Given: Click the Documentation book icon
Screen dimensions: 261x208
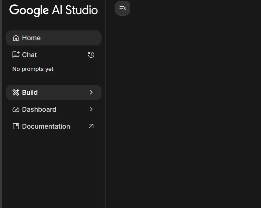Looking at the screenshot, I should pyautogui.click(x=16, y=126).
